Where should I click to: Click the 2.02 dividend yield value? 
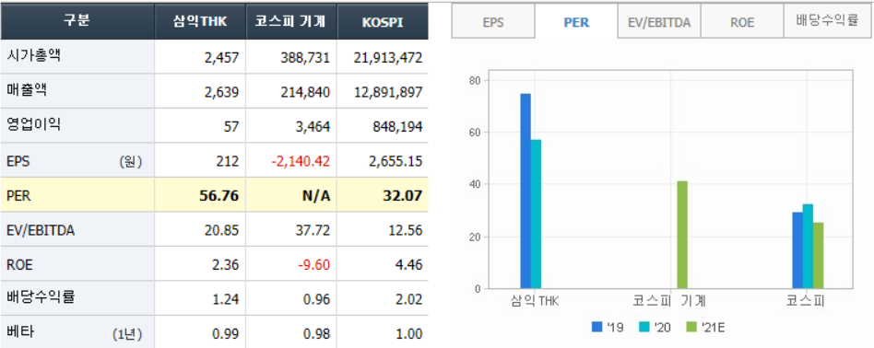click(410, 299)
